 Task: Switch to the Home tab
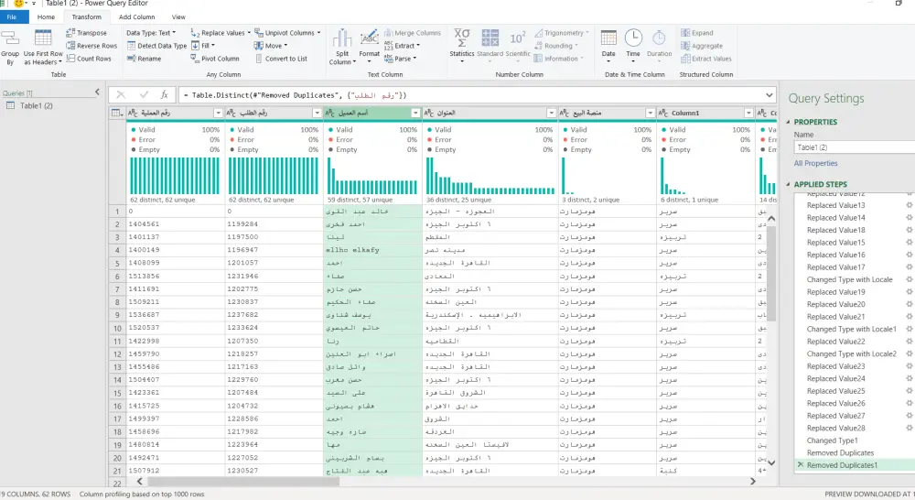coord(46,16)
